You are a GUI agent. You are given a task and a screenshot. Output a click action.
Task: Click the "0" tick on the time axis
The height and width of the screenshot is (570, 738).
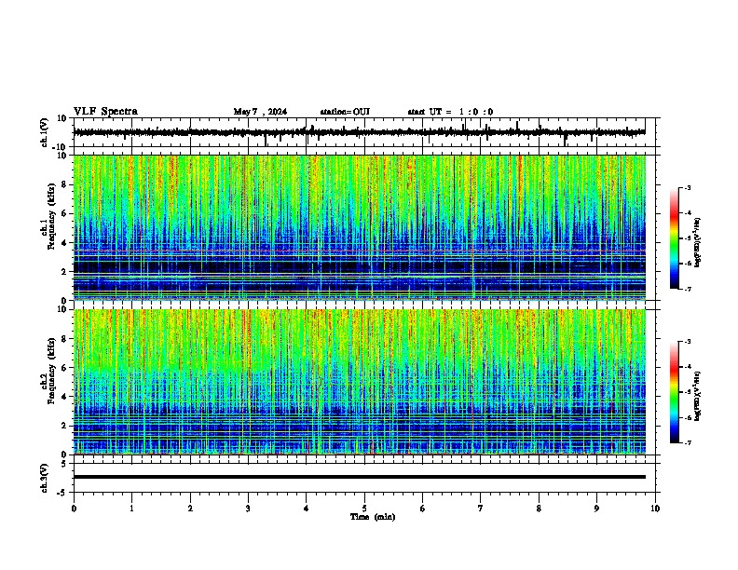(74, 509)
